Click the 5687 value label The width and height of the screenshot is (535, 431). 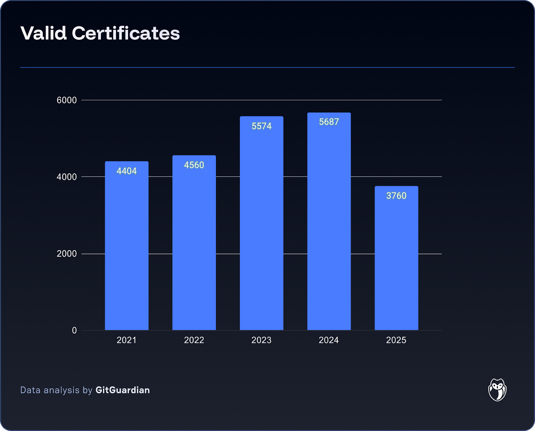click(329, 122)
